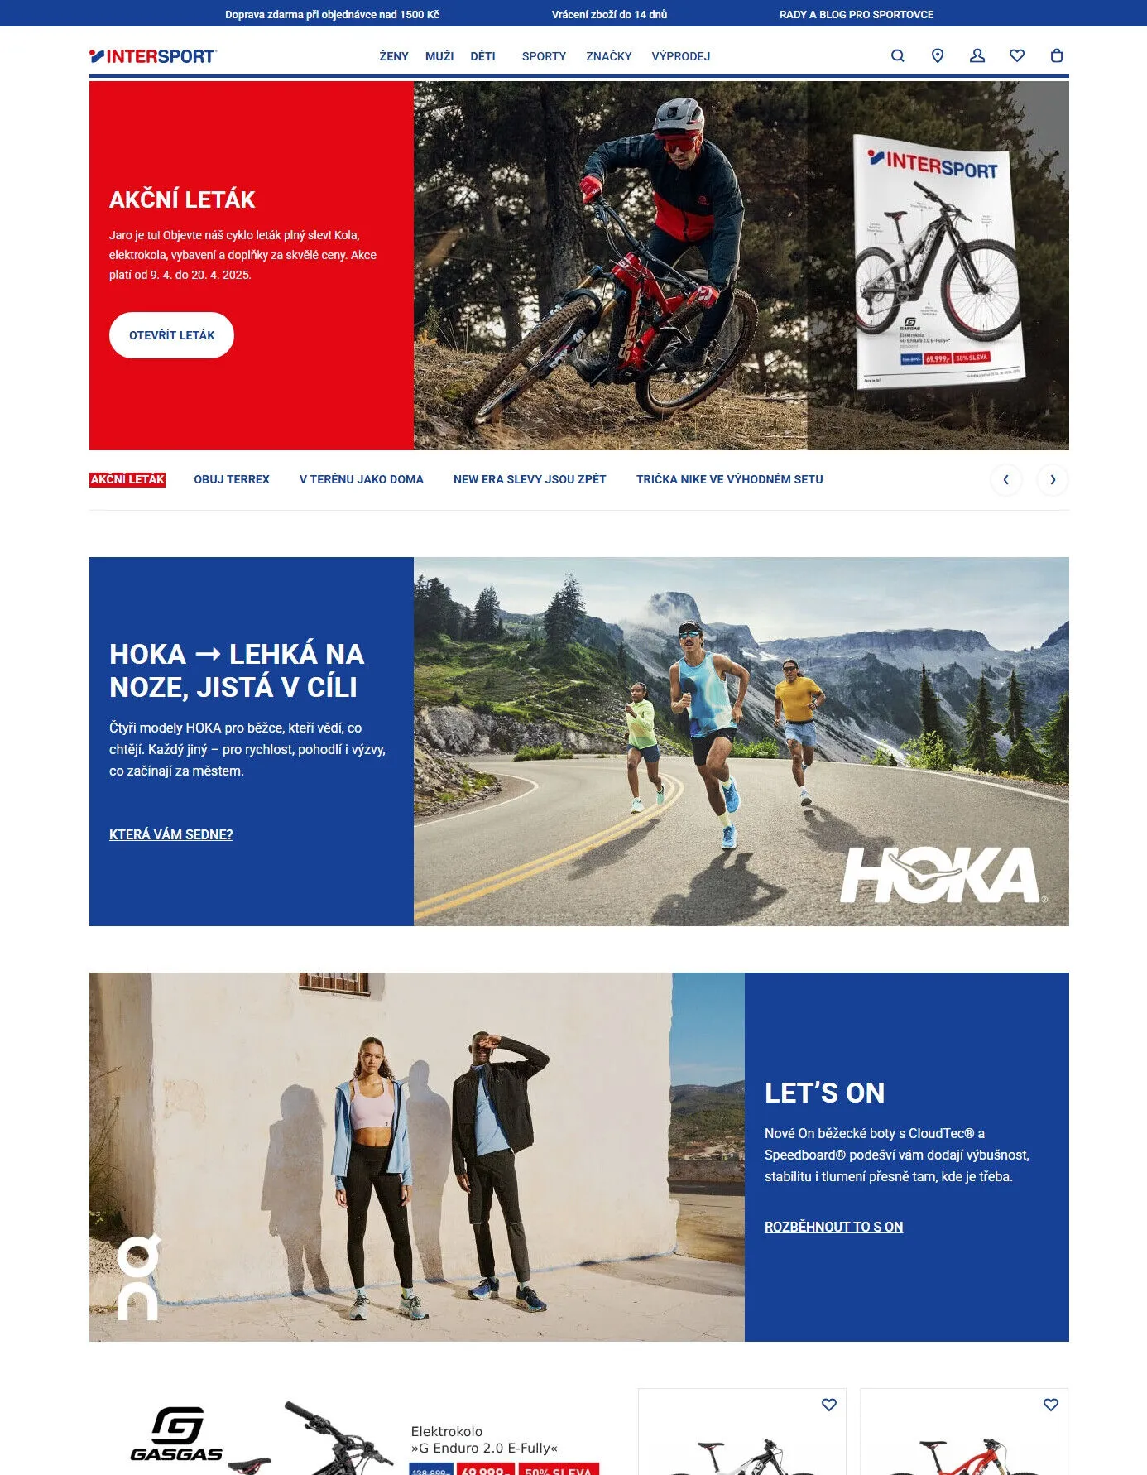Open the shopping bag cart icon
Image resolution: width=1147 pixels, height=1475 pixels.
pyautogui.click(x=1057, y=56)
